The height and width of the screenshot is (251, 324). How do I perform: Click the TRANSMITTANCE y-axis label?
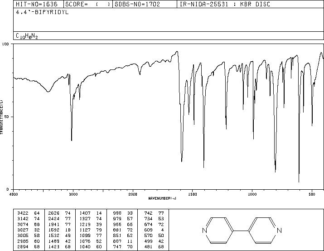1,117
